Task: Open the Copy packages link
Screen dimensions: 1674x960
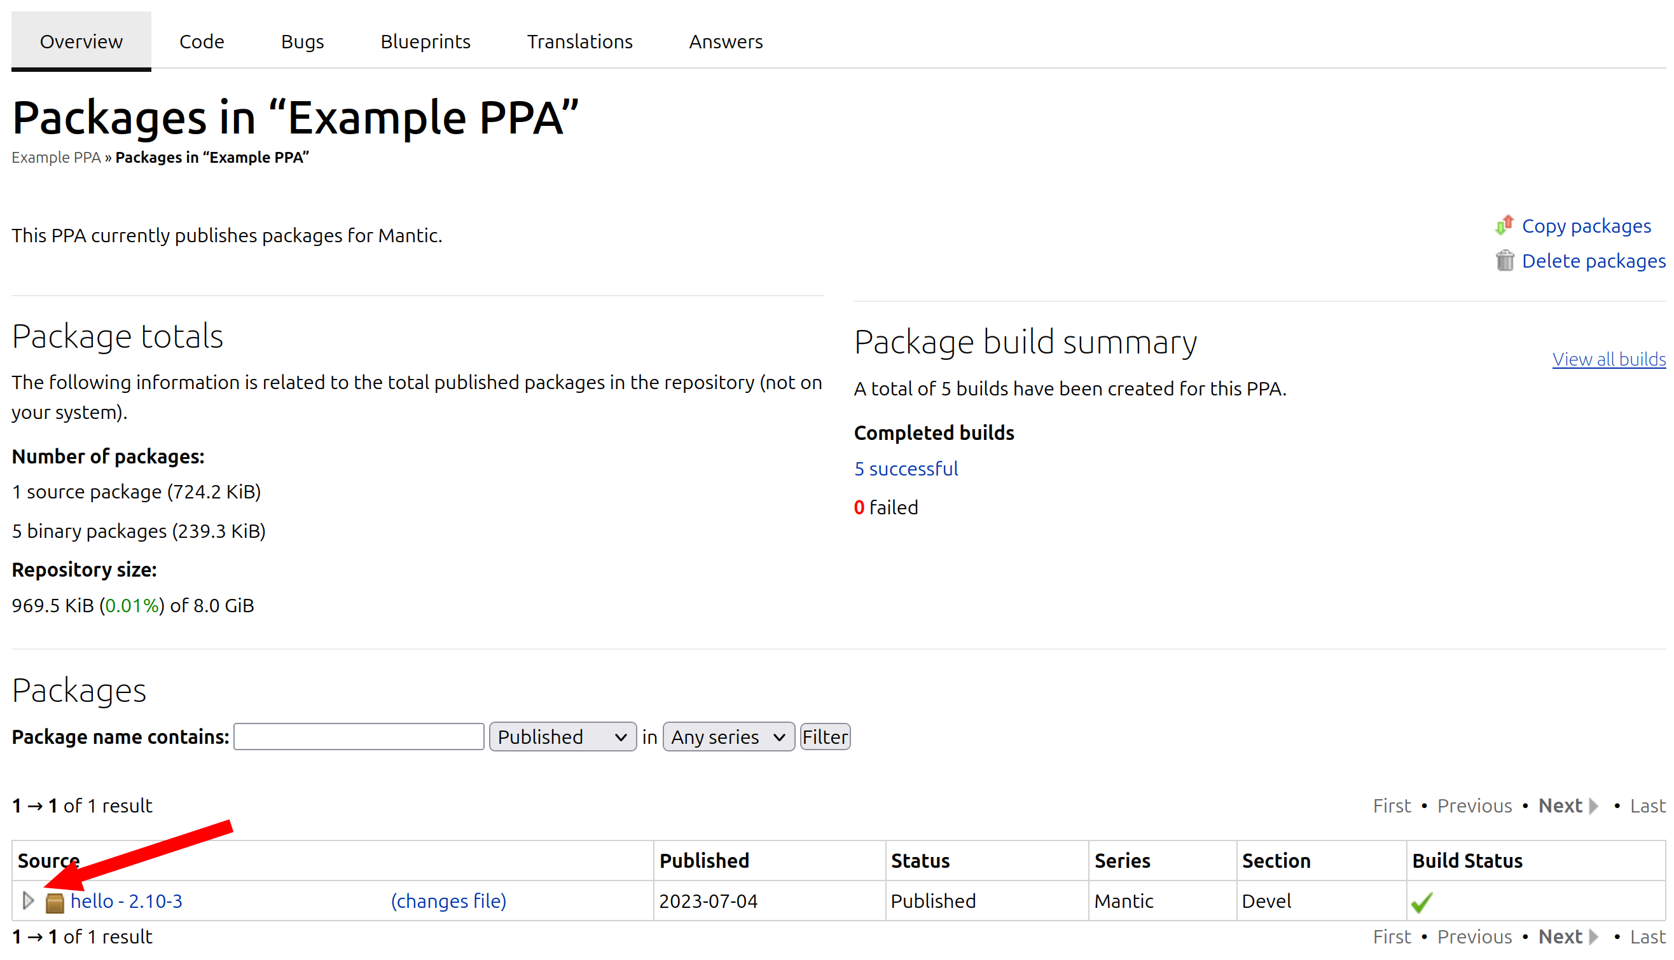Action: pyautogui.click(x=1586, y=226)
